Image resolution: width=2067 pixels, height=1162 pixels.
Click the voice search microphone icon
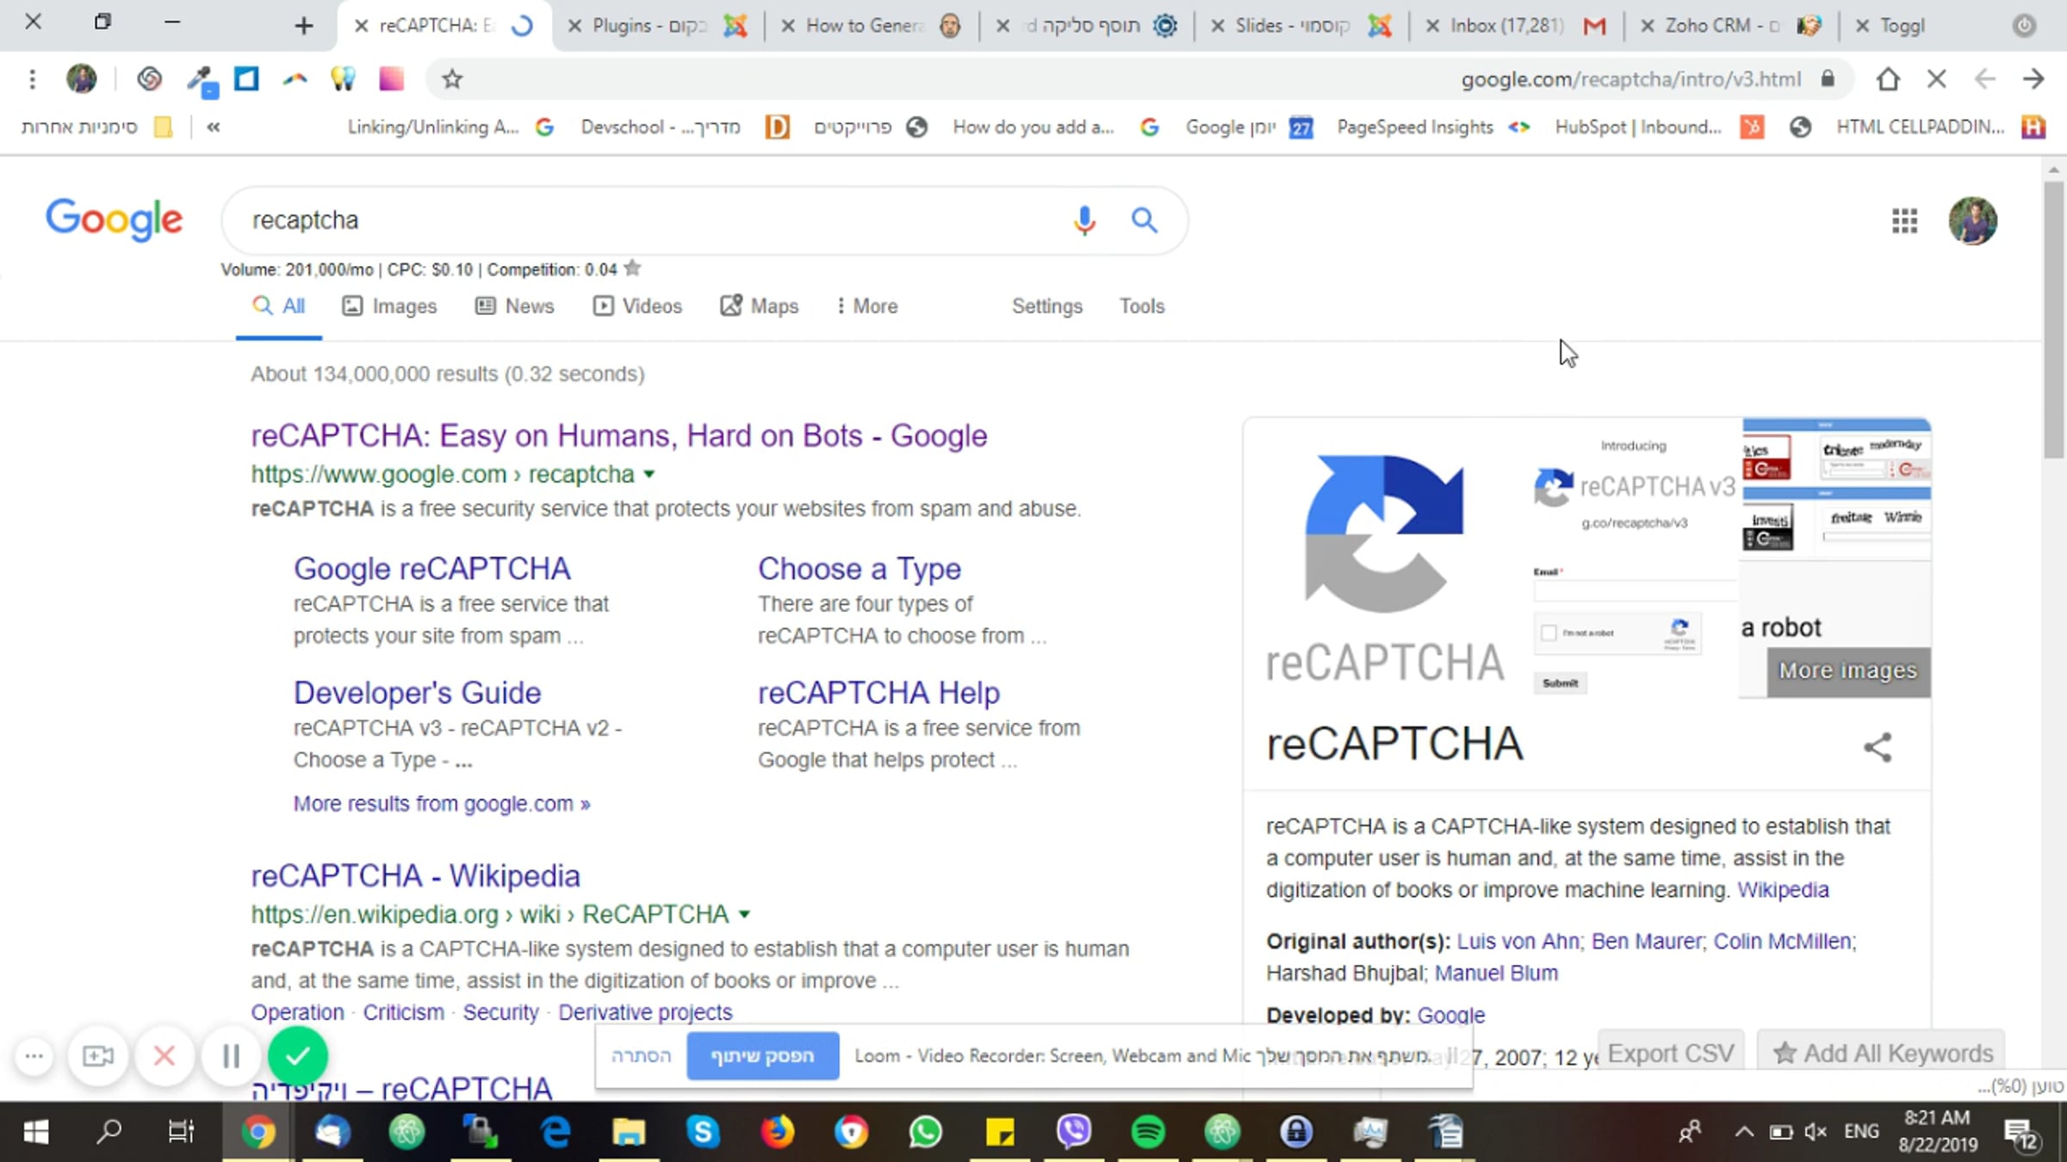coord(1084,220)
